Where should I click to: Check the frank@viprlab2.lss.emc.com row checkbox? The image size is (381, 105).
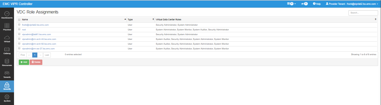pos(19,25)
